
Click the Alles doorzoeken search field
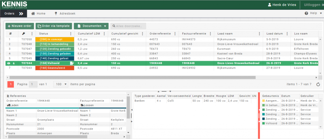[128, 26]
